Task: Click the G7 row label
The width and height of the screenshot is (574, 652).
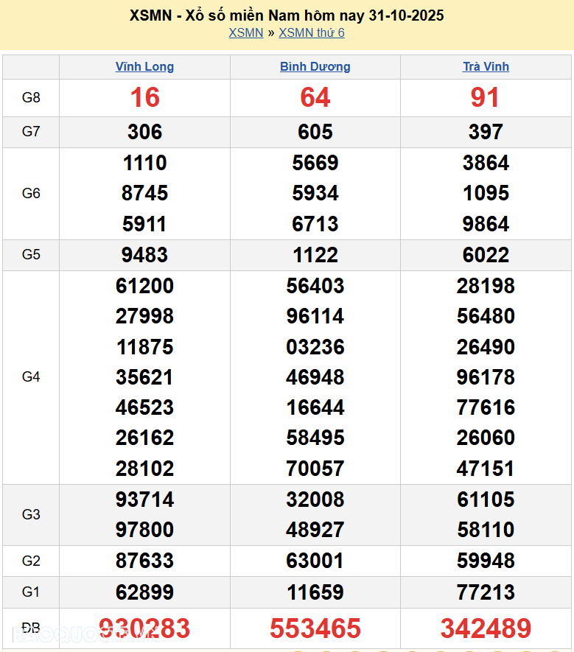Action: click(31, 132)
